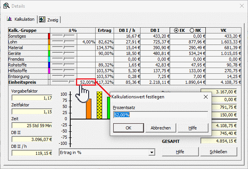Click the value field 3.167,00 €
The height and width of the screenshot is (169, 248).
(x=219, y=92)
